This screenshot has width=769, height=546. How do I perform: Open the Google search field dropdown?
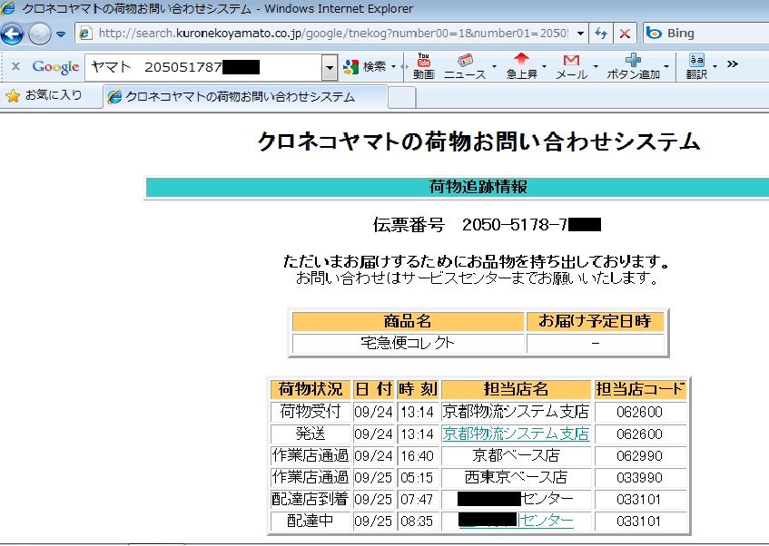(x=330, y=68)
